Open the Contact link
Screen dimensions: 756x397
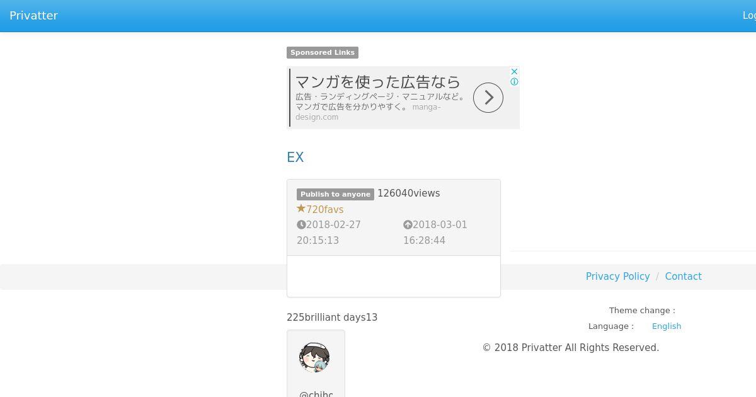(x=683, y=277)
